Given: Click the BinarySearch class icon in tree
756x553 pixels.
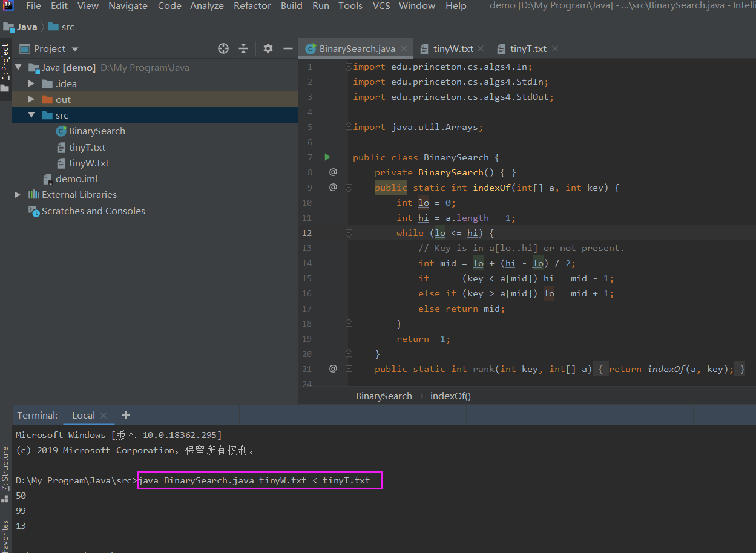Looking at the screenshot, I should point(61,131).
